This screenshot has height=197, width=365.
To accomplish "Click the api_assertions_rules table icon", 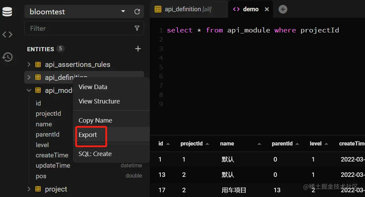I will [38, 64].
